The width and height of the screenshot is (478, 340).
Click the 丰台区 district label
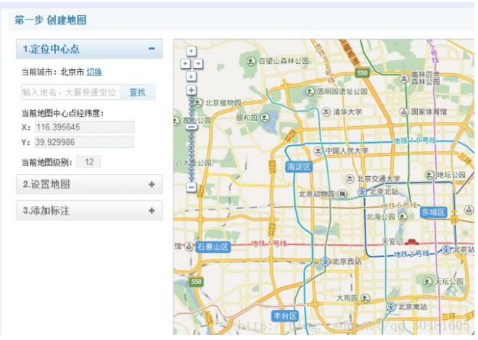click(285, 315)
